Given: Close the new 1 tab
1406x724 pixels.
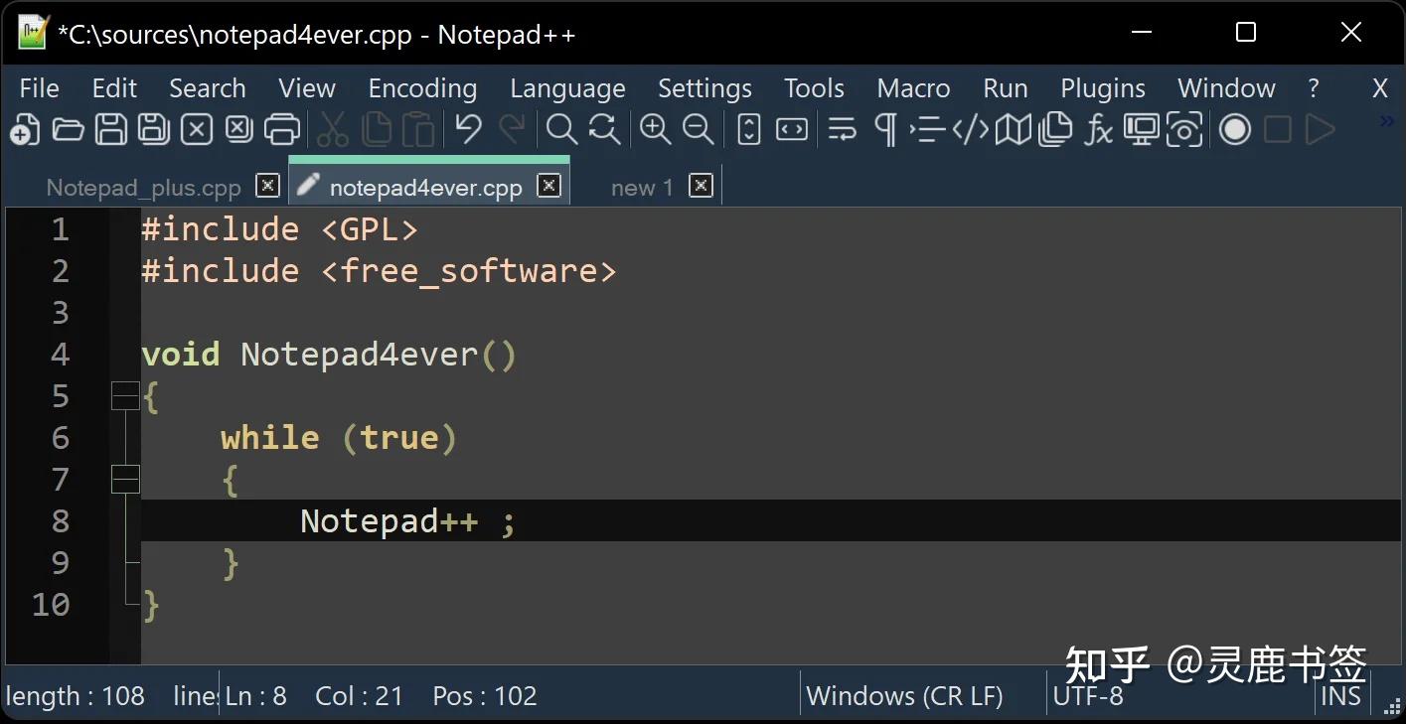Looking at the screenshot, I should [701, 186].
